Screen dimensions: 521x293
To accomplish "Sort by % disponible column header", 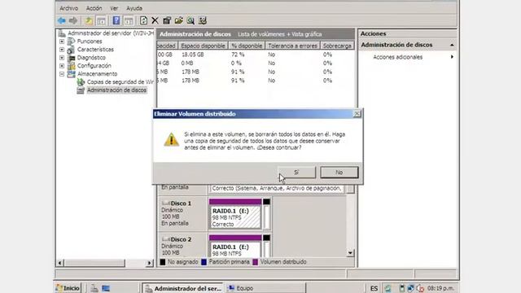I will point(247,46).
